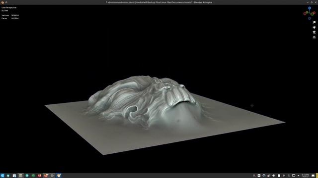Switch perspective/orthographic with the grid icon
This screenshot has height=178, width=318.
(314, 37)
